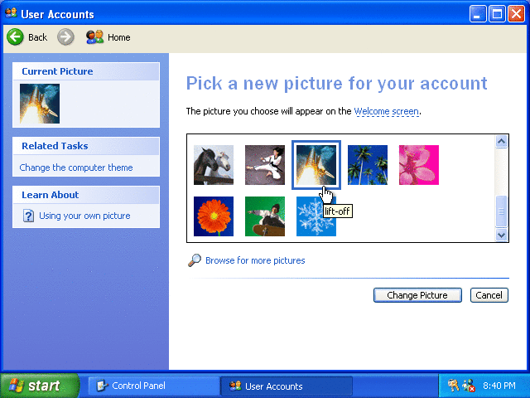Click the Current Picture heading
The height and width of the screenshot is (398, 530).
(x=57, y=71)
